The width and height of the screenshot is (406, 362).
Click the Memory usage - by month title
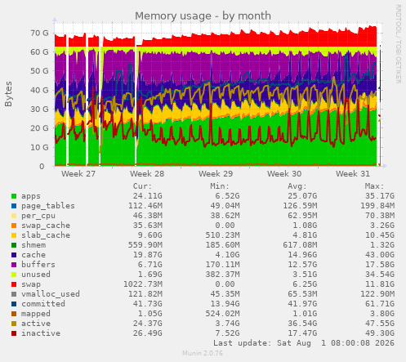[203, 16]
